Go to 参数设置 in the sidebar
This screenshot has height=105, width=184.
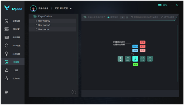tap(13, 37)
